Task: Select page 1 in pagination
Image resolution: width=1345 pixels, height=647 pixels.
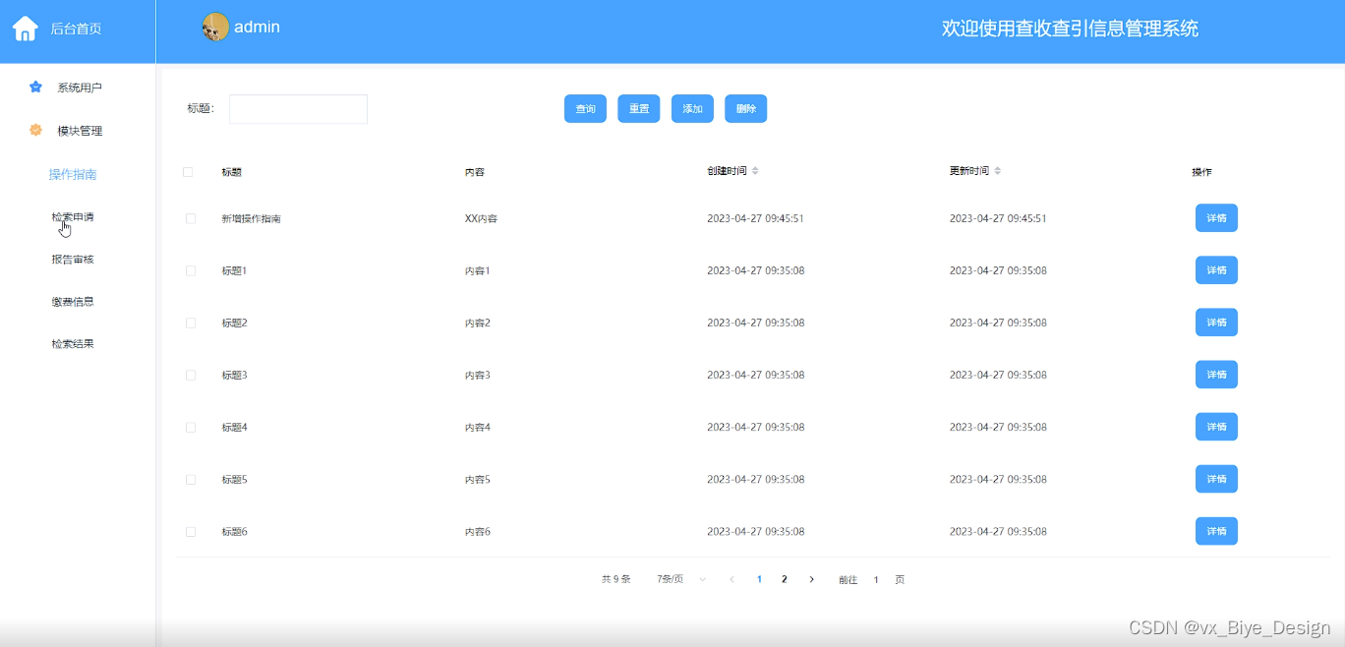Action: click(x=759, y=580)
